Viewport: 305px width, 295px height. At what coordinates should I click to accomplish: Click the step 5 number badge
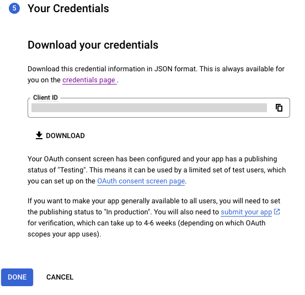14,8
